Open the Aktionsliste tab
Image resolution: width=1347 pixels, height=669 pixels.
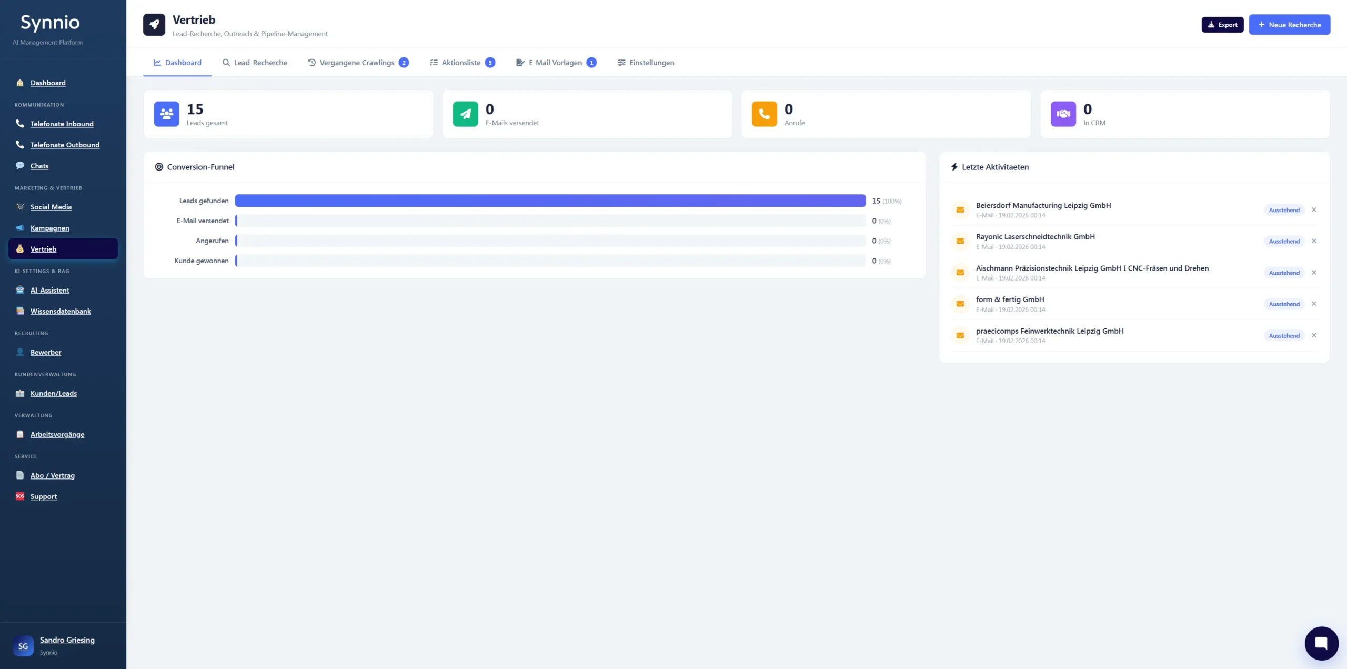pos(461,63)
